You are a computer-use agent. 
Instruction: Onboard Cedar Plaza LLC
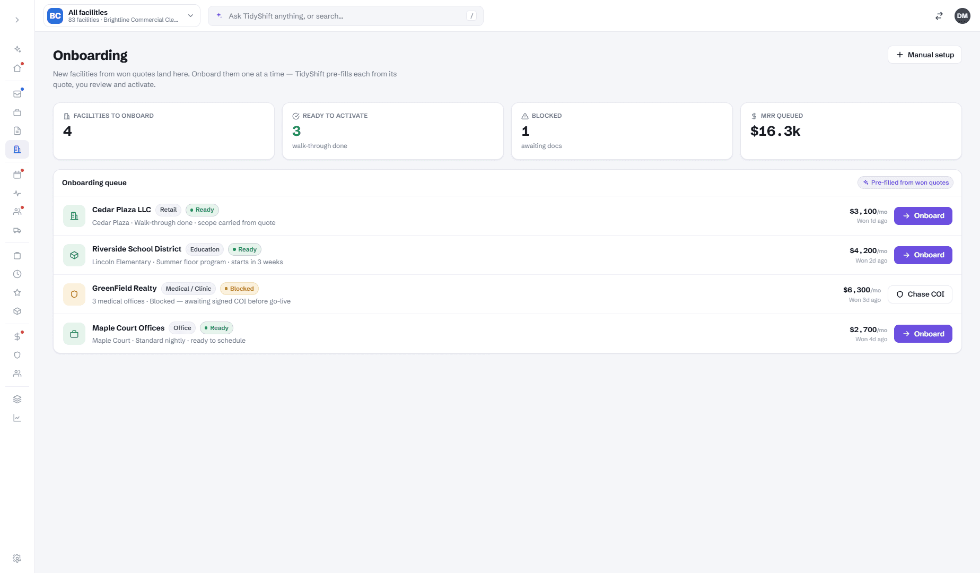tap(923, 216)
